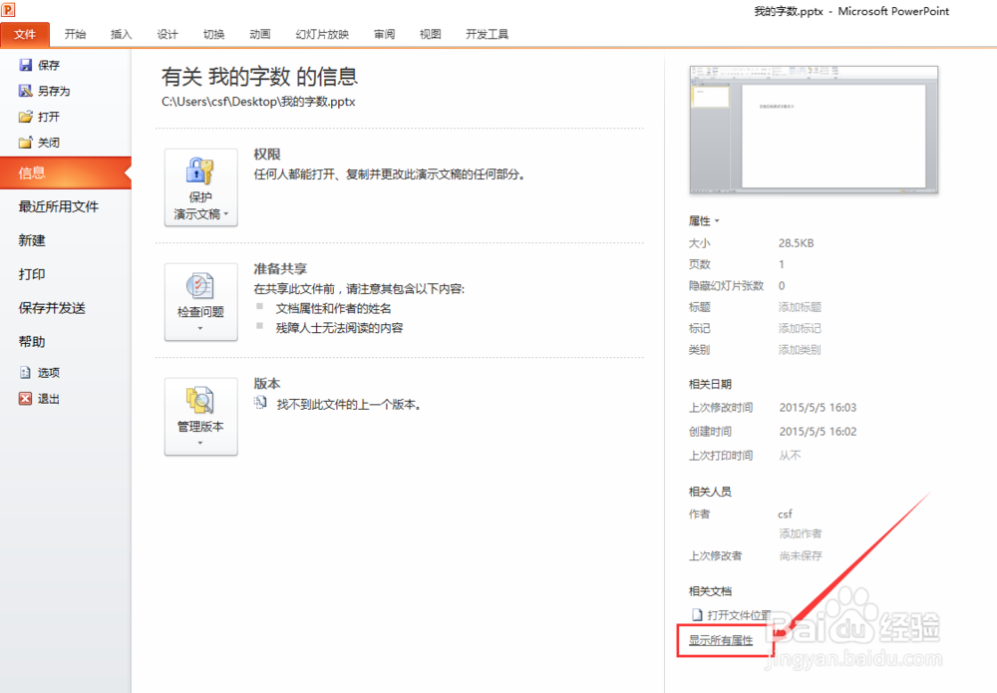Click the 添加标题 add title field

800,307
